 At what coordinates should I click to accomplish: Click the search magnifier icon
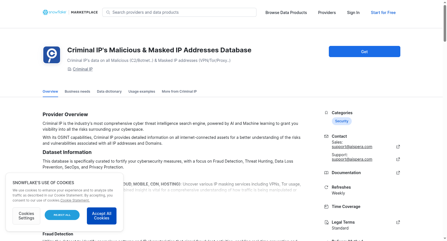pos(108,12)
